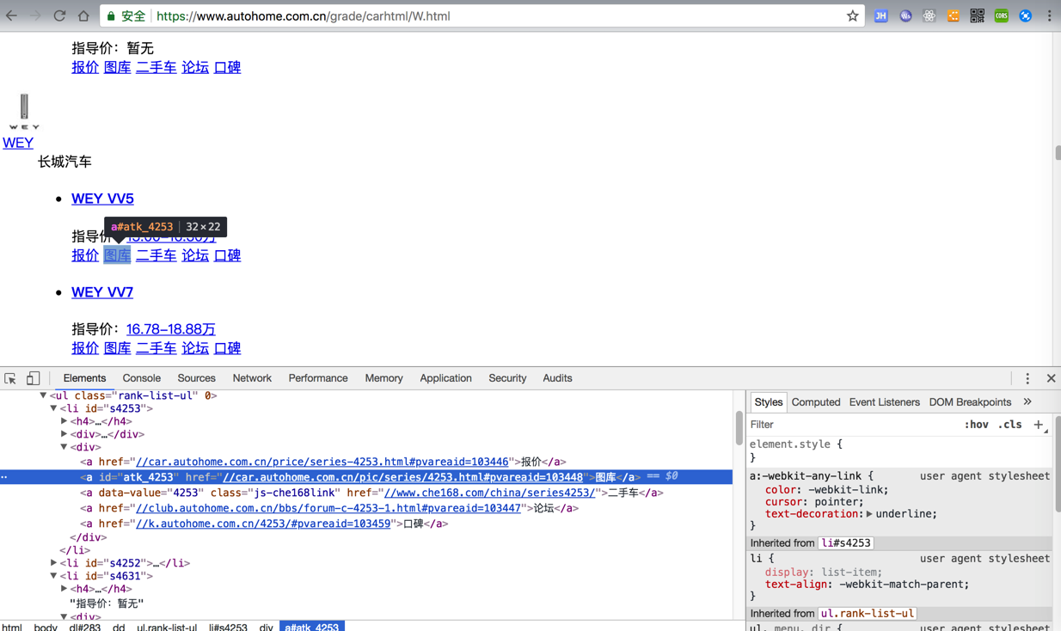Click the browser forward arrow
This screenshot has height=631, width=1061.
point(35,15)
